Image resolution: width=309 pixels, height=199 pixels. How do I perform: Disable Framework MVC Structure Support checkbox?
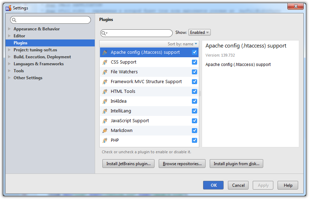coord(194,82)
